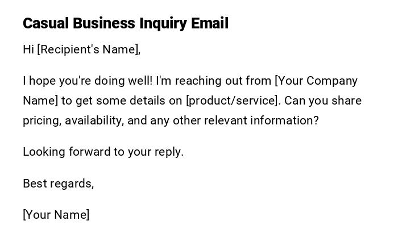Image resolution: width=398 pixels, height=250 pixels.
Task: Place cursor on the word "availability"
Action: pos(94,120)
